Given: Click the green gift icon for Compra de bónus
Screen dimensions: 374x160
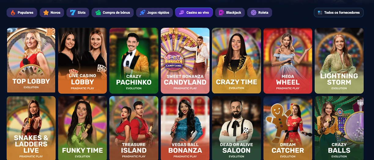Looking at the screenshot, I should click(98, 13).
